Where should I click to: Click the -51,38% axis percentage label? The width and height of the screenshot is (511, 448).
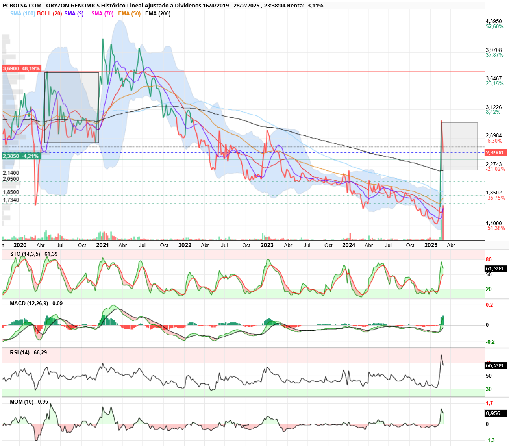tap(495, 228)
